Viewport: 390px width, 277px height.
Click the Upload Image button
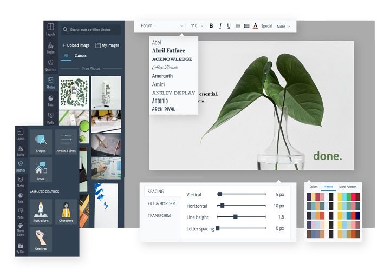tap(76, 45)
